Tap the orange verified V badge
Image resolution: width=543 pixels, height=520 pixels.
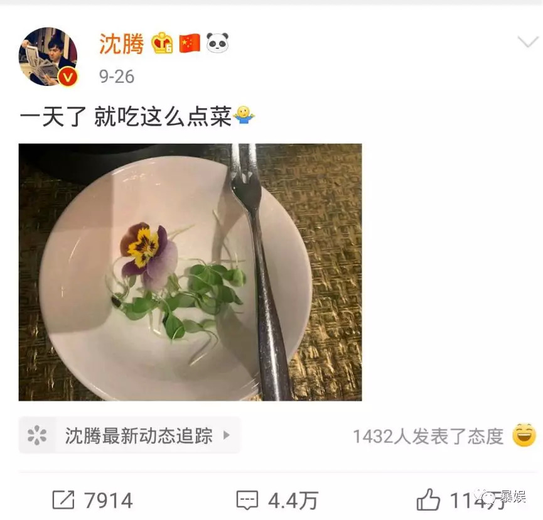pos(68,77)
